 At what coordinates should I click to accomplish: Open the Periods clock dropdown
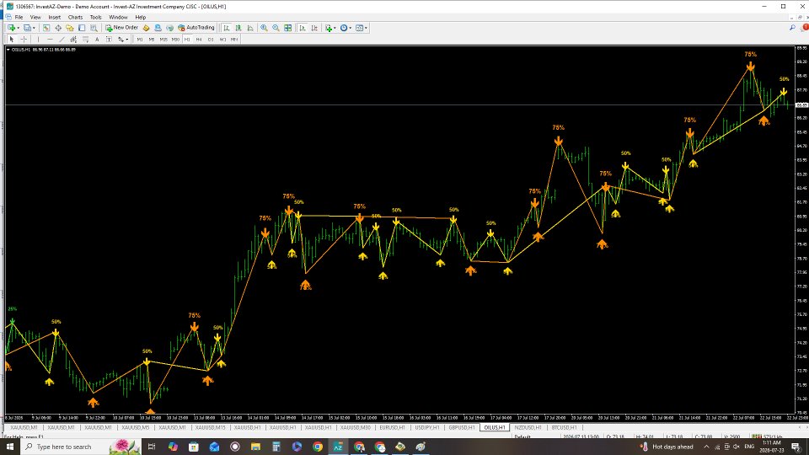pyautogui.click(x=346, y=28)
